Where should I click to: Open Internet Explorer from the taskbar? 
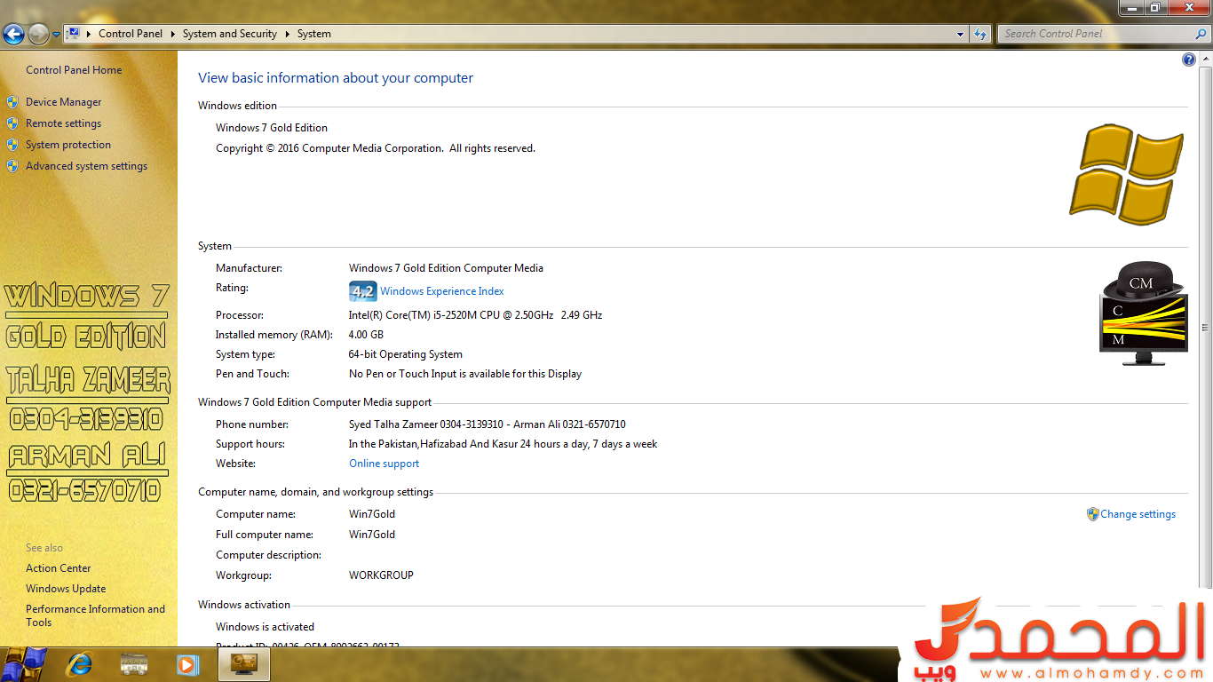[80, 663]
